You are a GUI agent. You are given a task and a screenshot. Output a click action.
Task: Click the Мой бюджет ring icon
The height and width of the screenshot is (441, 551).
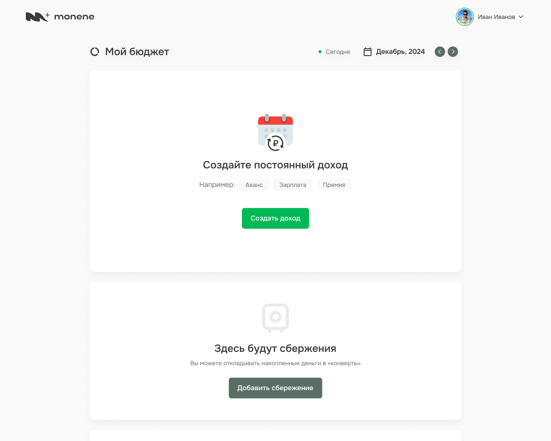point(95,52)
